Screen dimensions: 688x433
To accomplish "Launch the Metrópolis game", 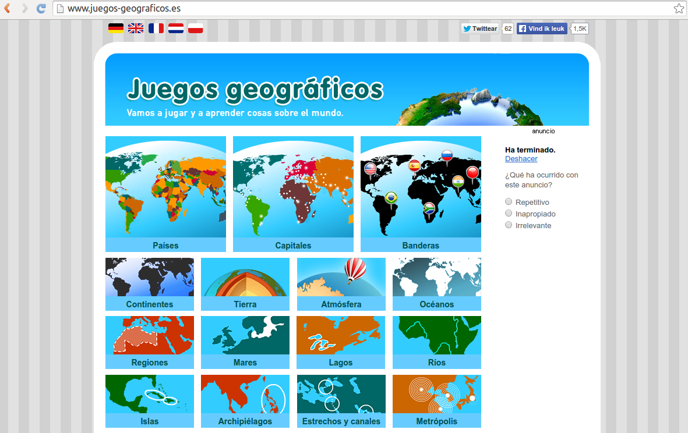I will click(436, 401).
